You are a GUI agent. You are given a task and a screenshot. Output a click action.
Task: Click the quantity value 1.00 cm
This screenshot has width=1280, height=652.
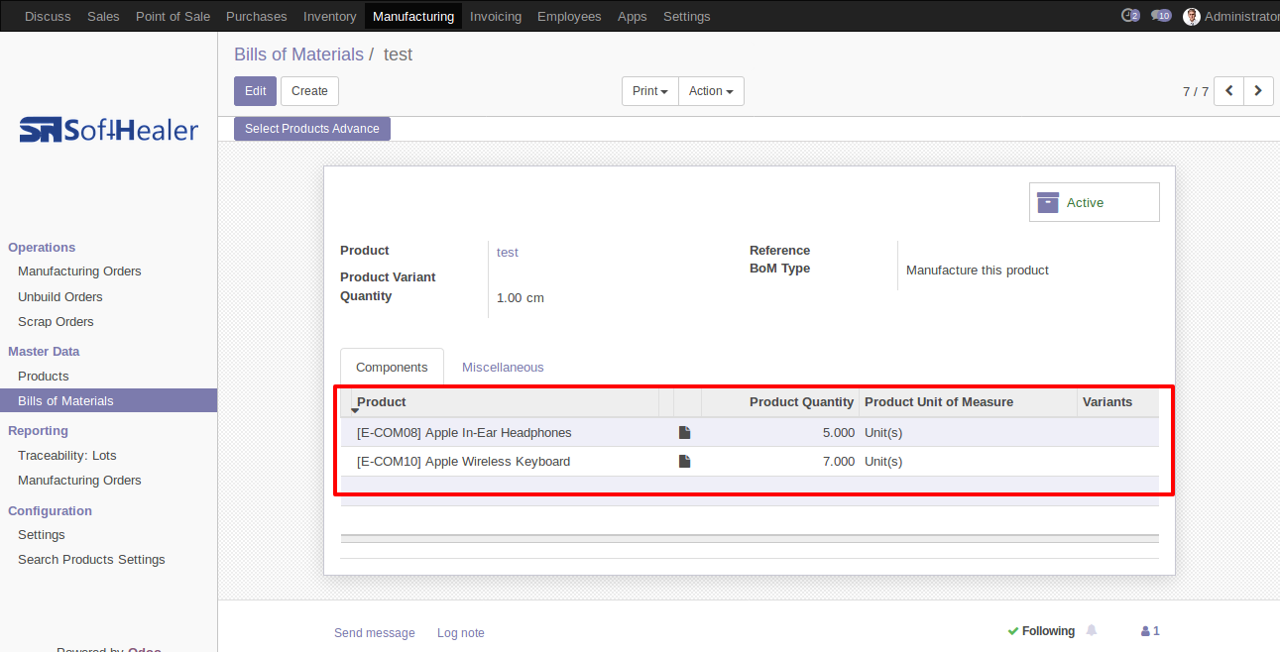pyautogui.click(x=521, y=297)
